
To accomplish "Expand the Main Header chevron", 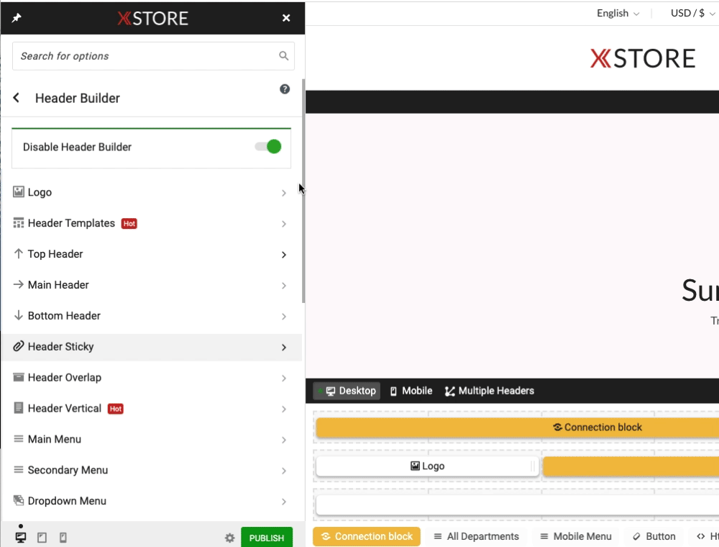I will (284, 286).
